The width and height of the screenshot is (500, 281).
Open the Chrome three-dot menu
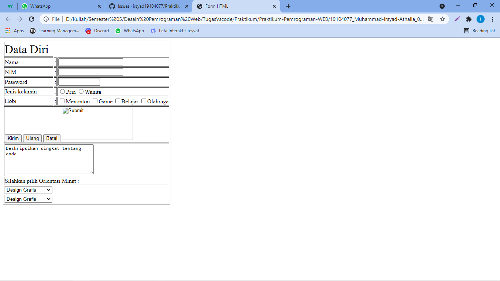pyautogui.click(x=492, y=19)
